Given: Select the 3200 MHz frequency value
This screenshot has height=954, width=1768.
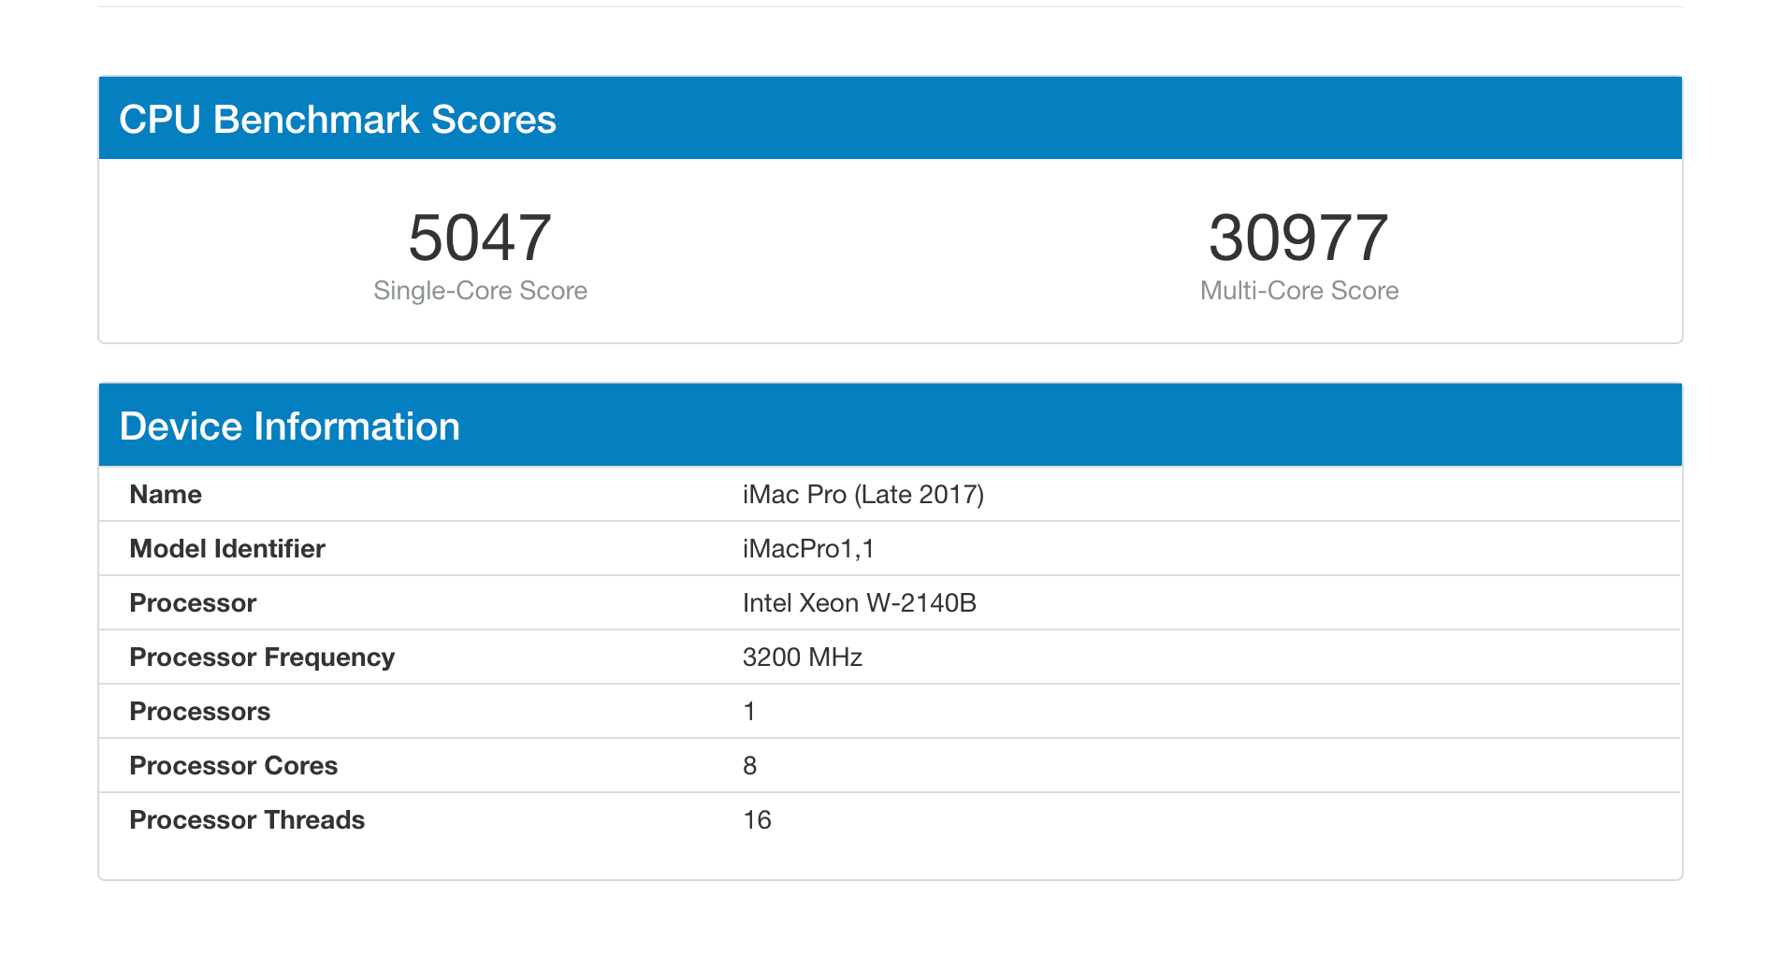Looking at the screenshot, I should click(802, 658).
